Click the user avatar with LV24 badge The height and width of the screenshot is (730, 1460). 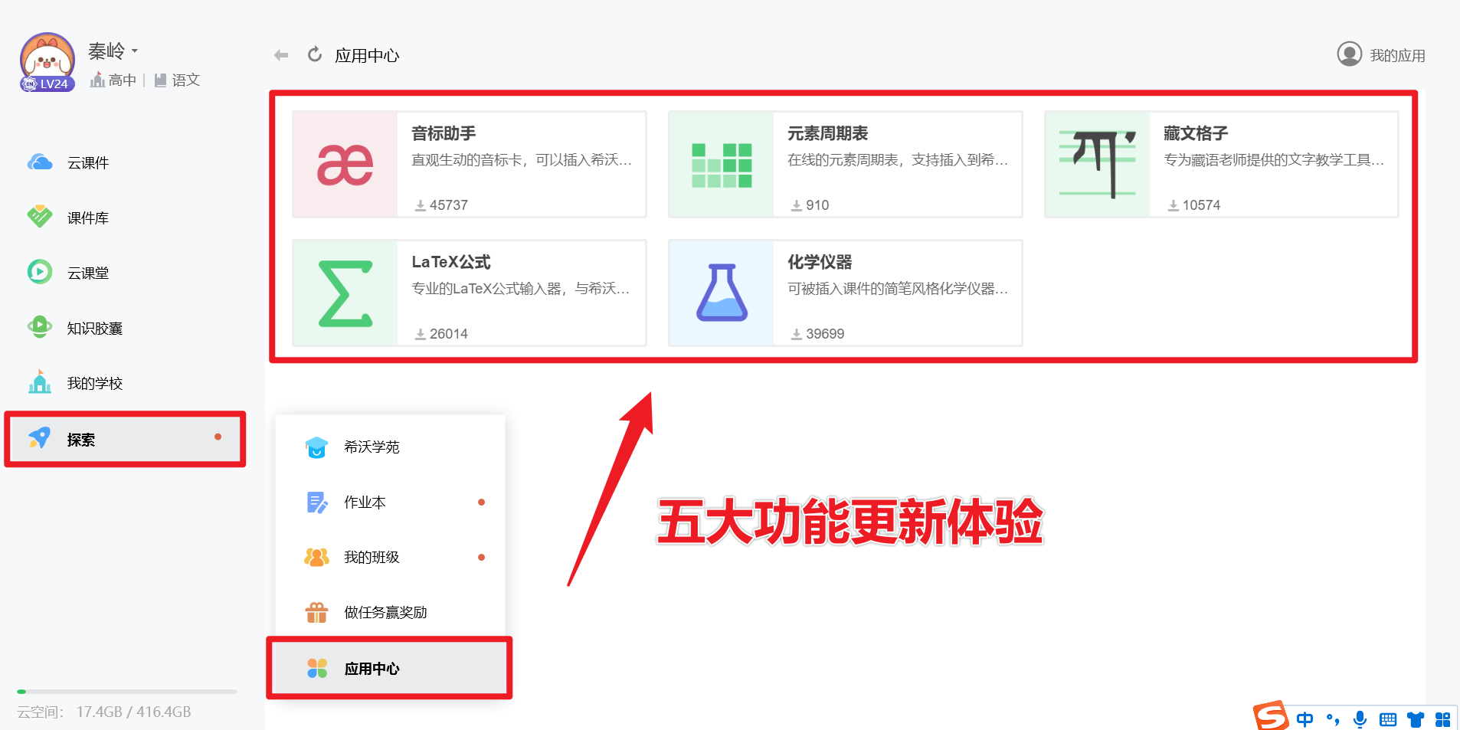pos(47,62)
